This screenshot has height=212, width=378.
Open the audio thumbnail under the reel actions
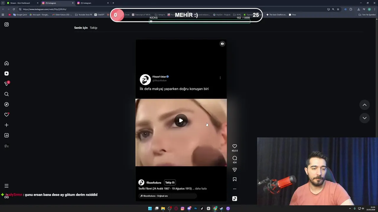click(234, 199)
